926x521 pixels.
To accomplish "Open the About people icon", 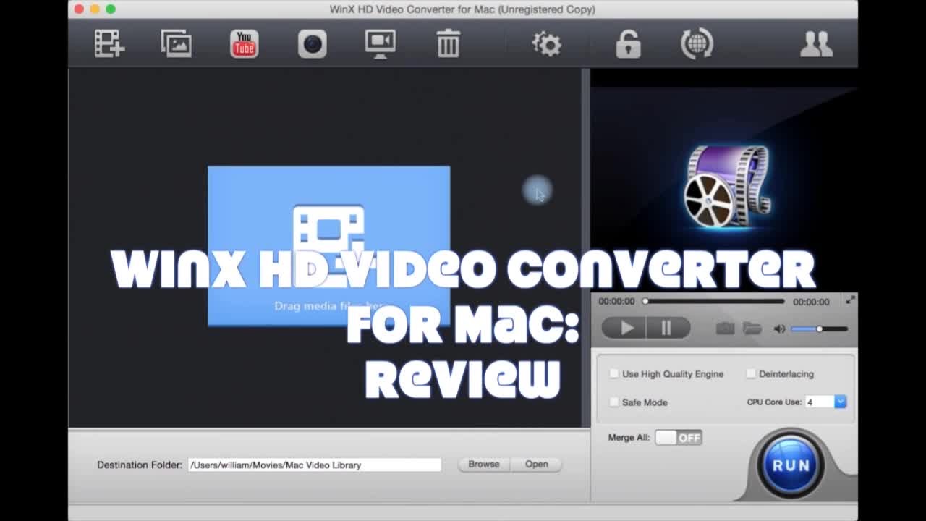I will (x=816, y=43).
